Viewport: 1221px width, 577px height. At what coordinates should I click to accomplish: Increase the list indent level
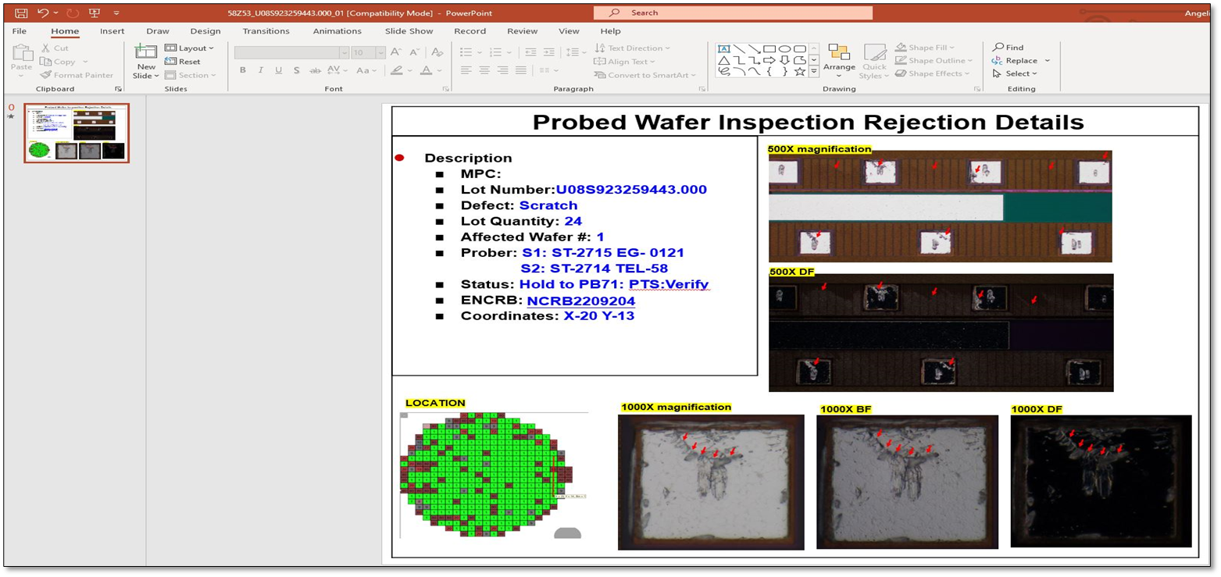click(551, 52)
